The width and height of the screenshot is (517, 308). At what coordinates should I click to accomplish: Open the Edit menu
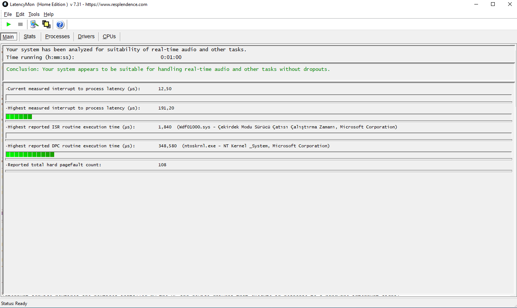point(20,14)
